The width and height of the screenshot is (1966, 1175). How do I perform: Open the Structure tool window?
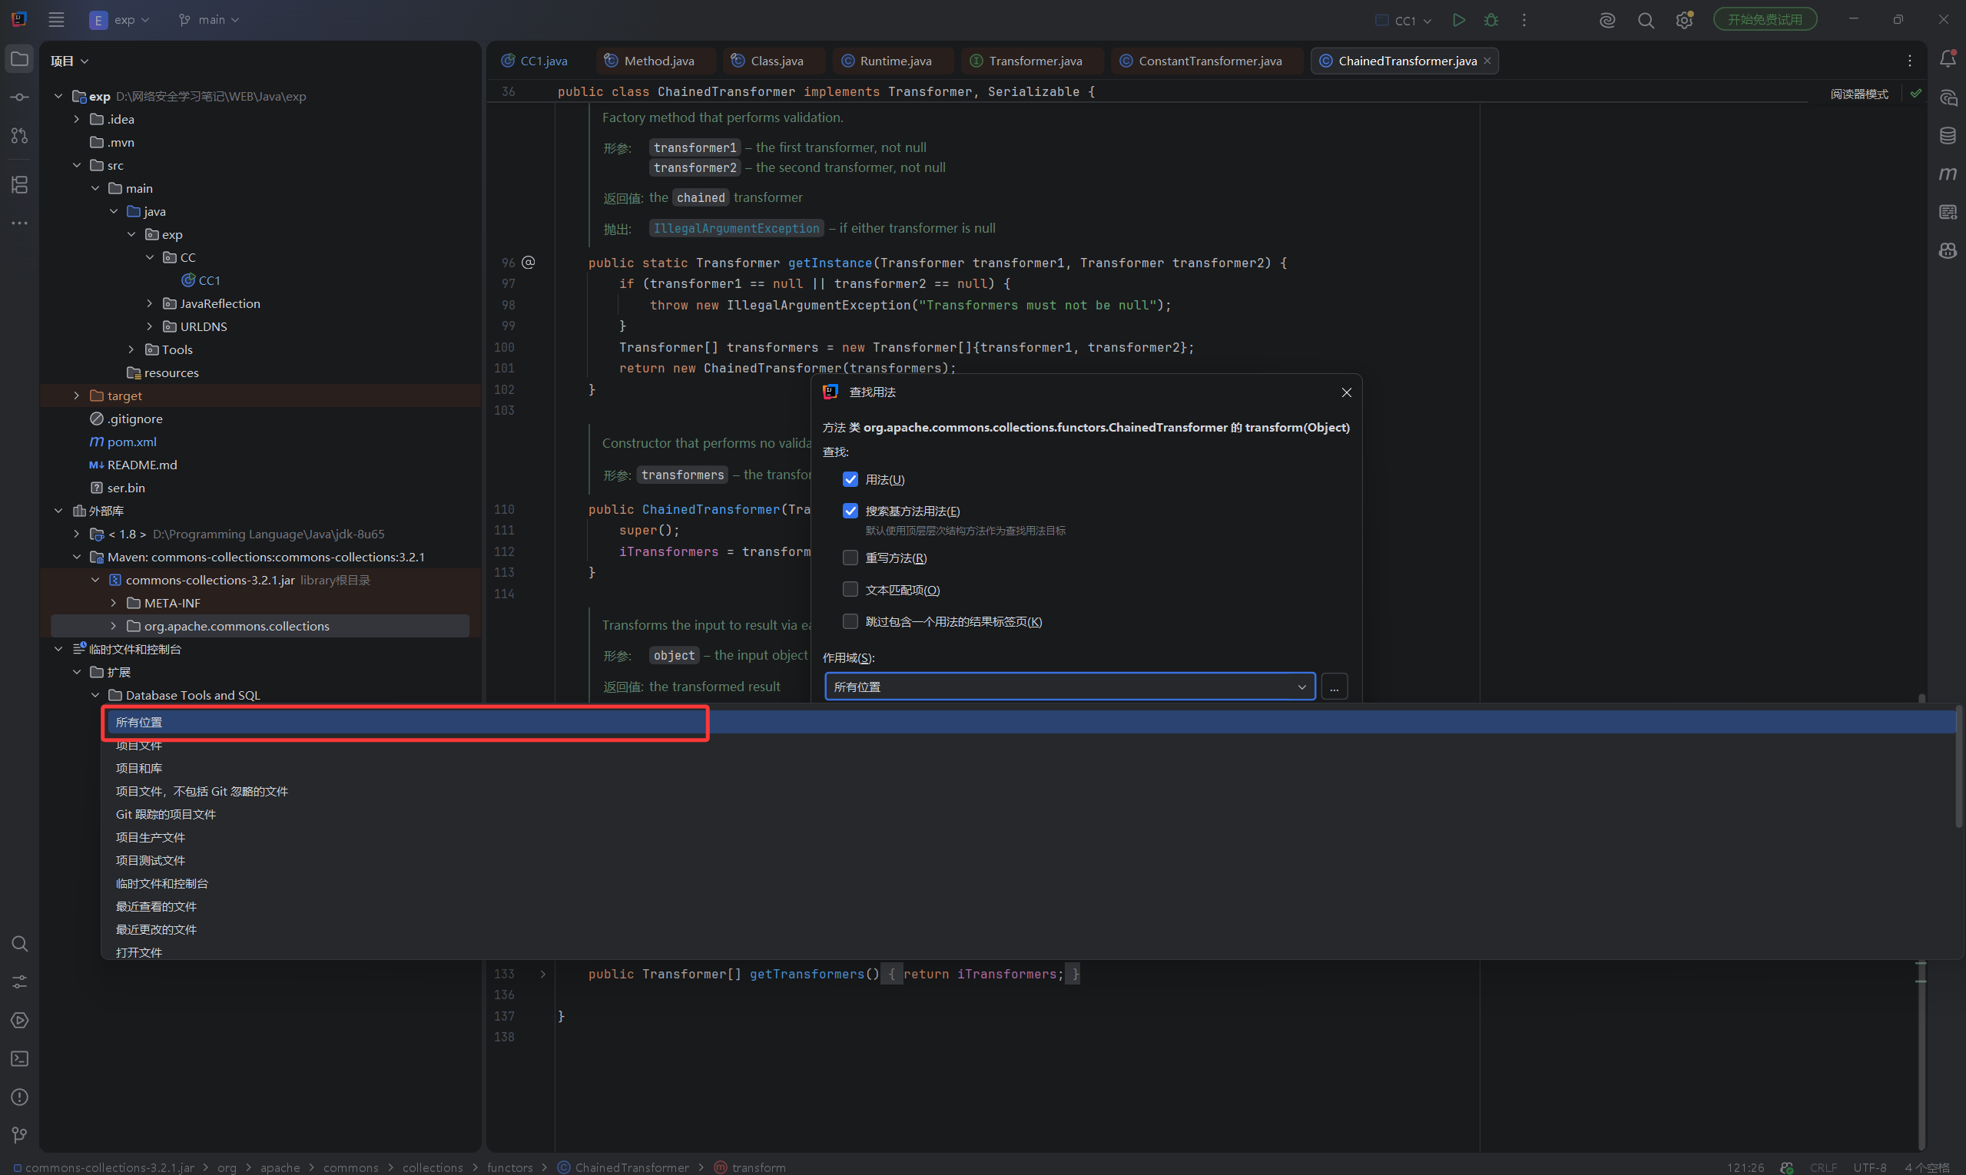[x=20, y=184]
